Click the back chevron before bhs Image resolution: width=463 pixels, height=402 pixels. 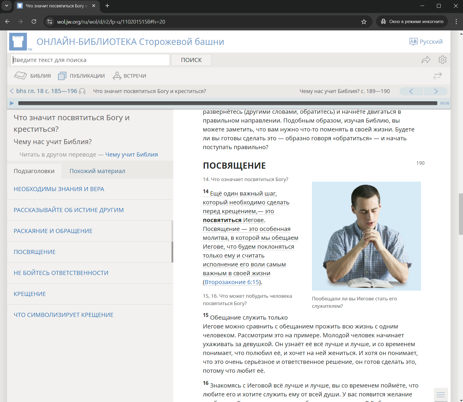point(12,91)
